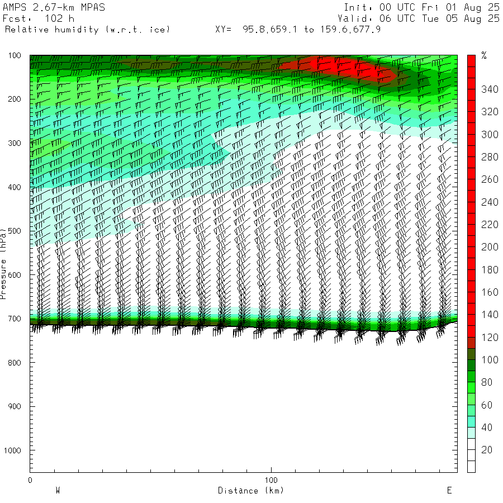Select the 900 hPa pressure axis label
The height and width of the screenshot is (503, 503).
click(x=15, y=406)
